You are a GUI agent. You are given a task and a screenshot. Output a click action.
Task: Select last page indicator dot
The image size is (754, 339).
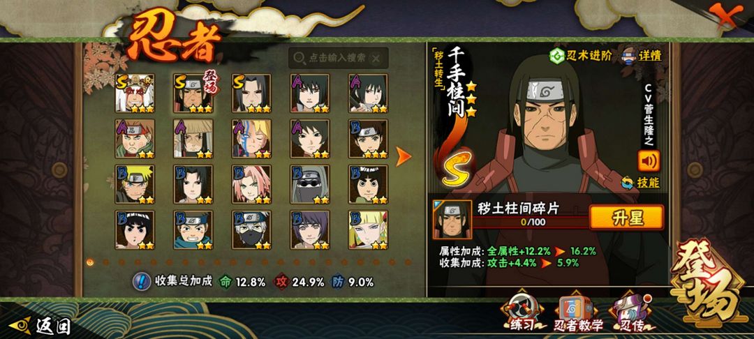click(408, 262)
